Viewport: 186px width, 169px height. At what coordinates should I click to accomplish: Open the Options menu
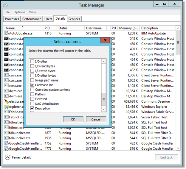[x=19, y=12]
